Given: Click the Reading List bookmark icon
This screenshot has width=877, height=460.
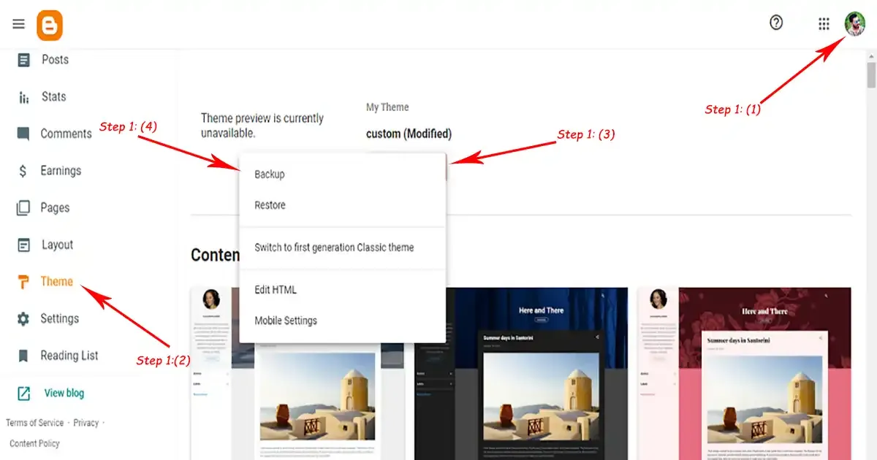Looking at the screenshot, I should coord(24,356).
